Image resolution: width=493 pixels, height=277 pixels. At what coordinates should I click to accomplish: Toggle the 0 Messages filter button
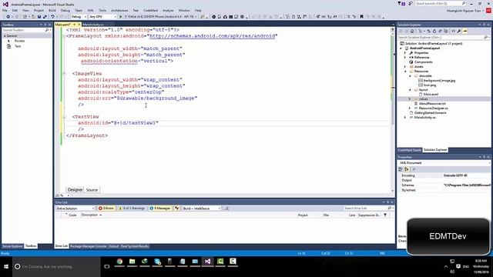pyautogui.click(x=160, y=209)
